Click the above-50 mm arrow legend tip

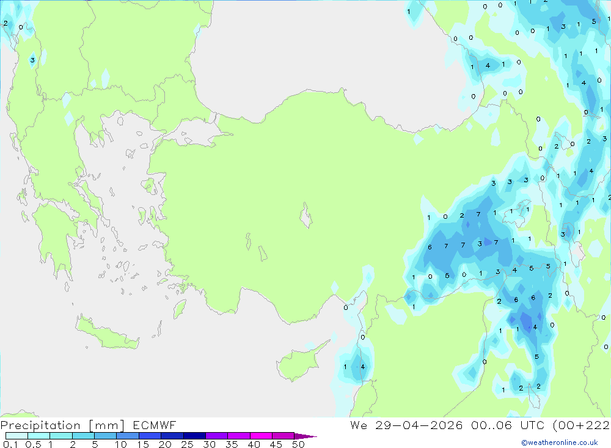pyautogui.click(x=305, y=436)
